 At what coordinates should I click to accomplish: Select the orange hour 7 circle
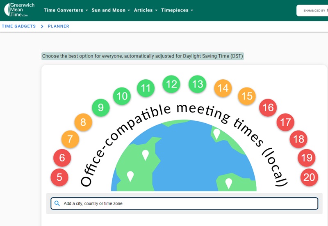pyautogui.click(x=70, y=139)
